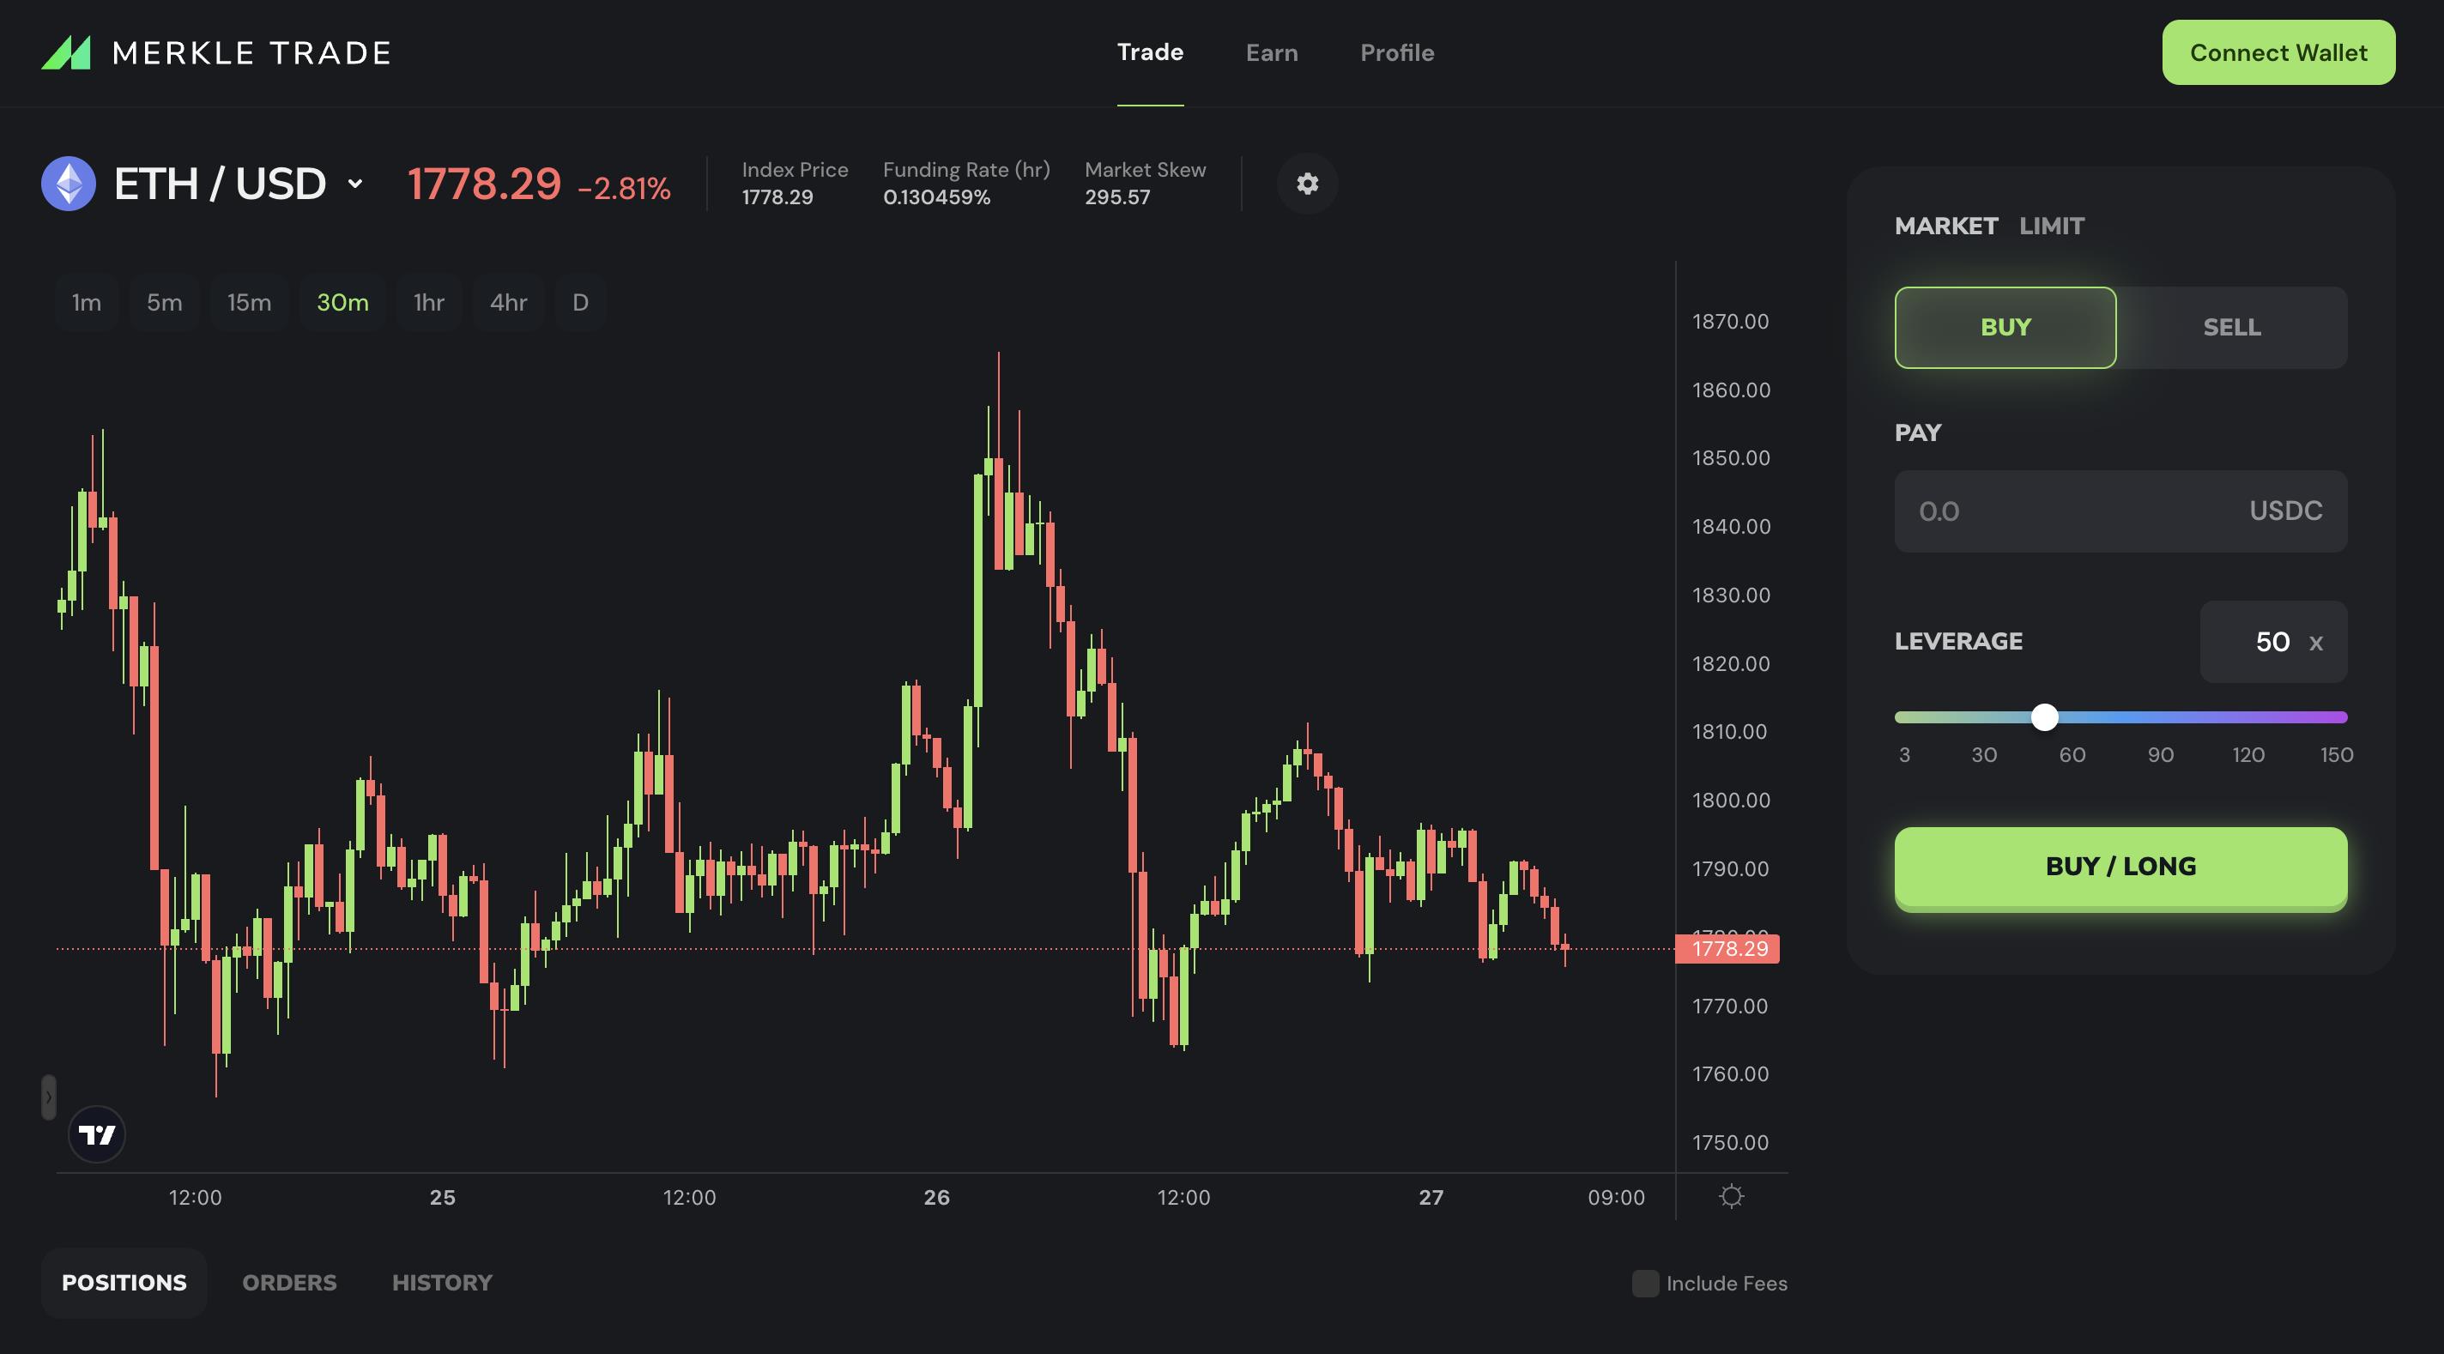Switch to LIMIT order type

coord(2051,226)
